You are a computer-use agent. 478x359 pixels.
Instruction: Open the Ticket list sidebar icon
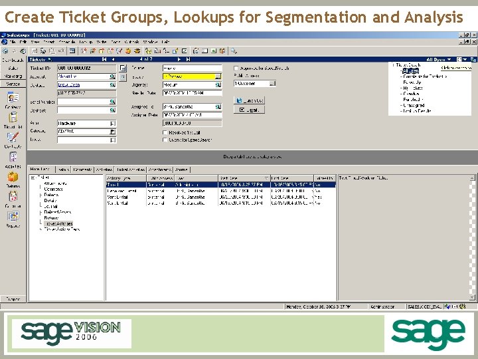click(x=12, y=118)
